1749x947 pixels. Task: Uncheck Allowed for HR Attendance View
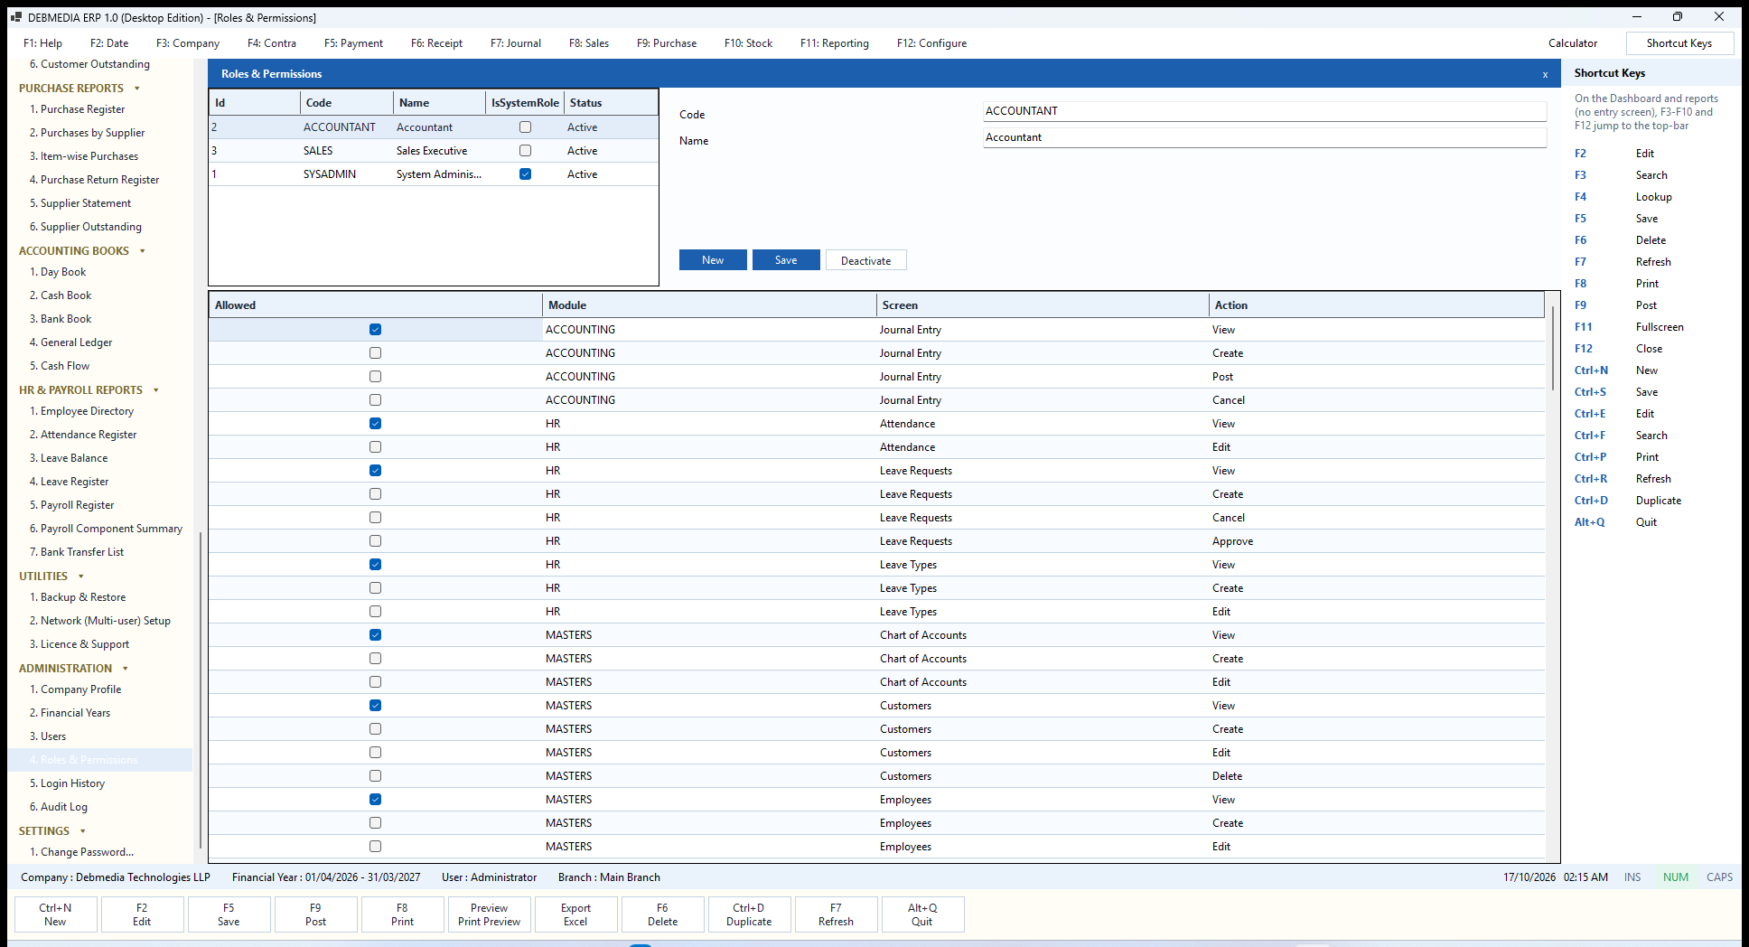(375, 424)
